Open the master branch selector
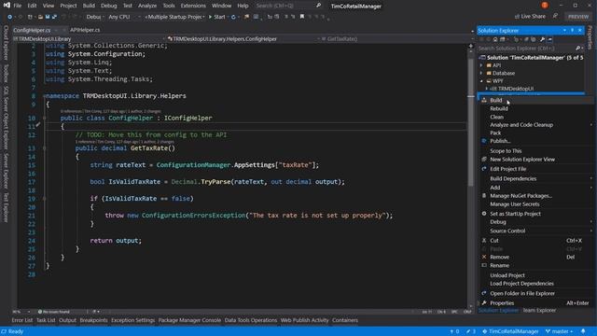 (x=560, y=331)
